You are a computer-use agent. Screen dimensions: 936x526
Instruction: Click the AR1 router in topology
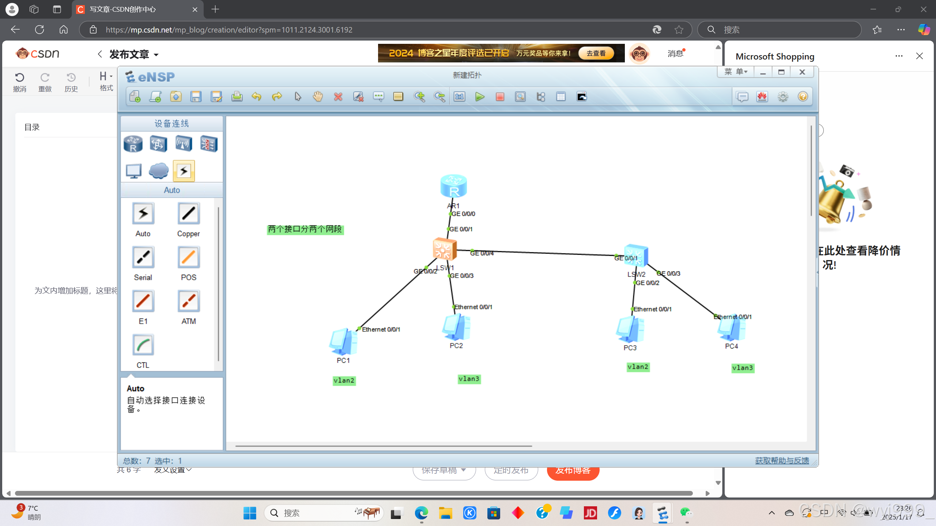click(x=453, y=186)
